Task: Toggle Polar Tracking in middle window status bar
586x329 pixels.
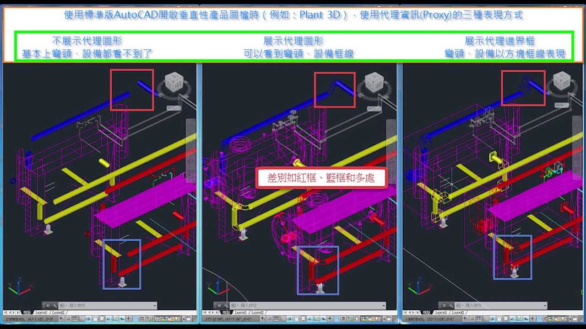Action: click(290, 319)
